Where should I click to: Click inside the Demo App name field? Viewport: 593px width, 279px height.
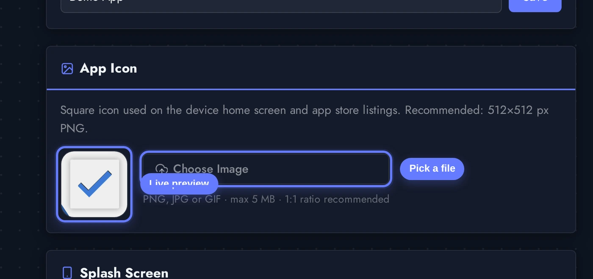click(281, 4)
